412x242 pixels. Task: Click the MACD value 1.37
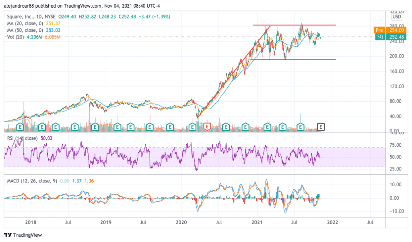tap(77, 181)
